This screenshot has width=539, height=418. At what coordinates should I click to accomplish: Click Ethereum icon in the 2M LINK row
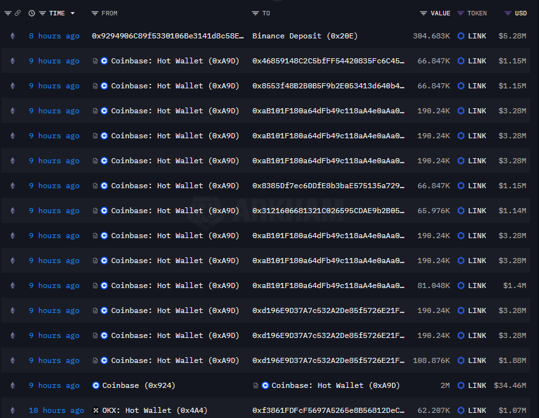coord(13,385)
